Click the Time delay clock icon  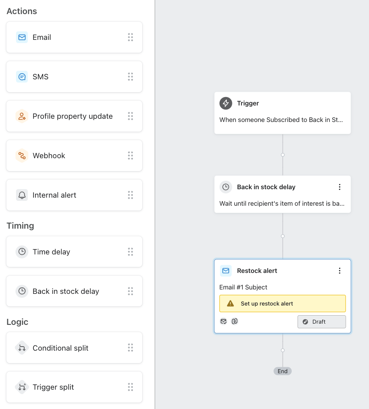(22, 252)
